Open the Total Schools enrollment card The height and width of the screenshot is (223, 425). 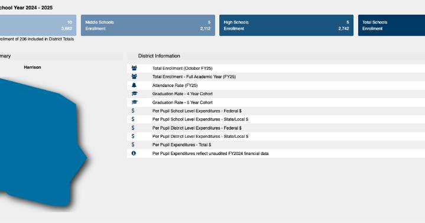tap(391, 25)
